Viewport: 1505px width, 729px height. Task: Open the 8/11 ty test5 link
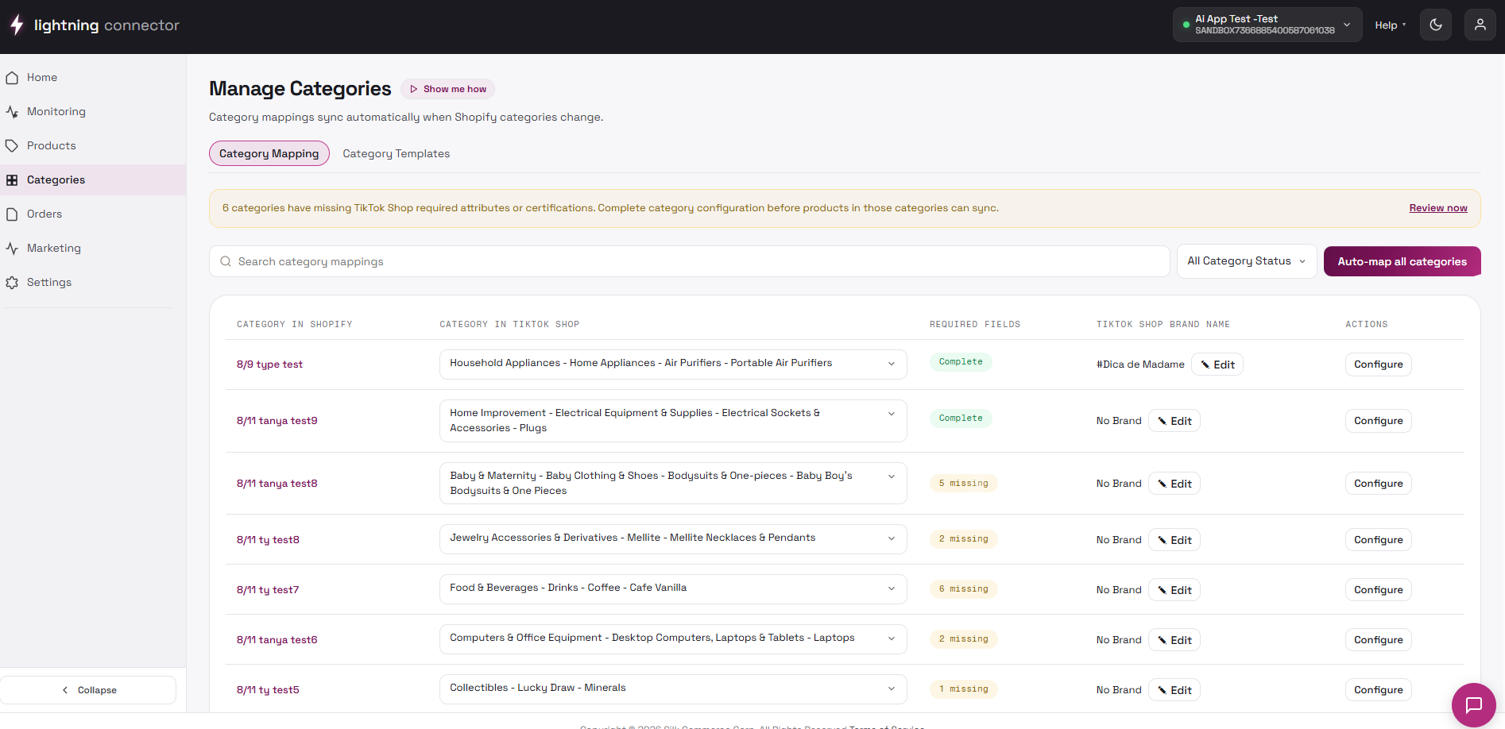268,690
